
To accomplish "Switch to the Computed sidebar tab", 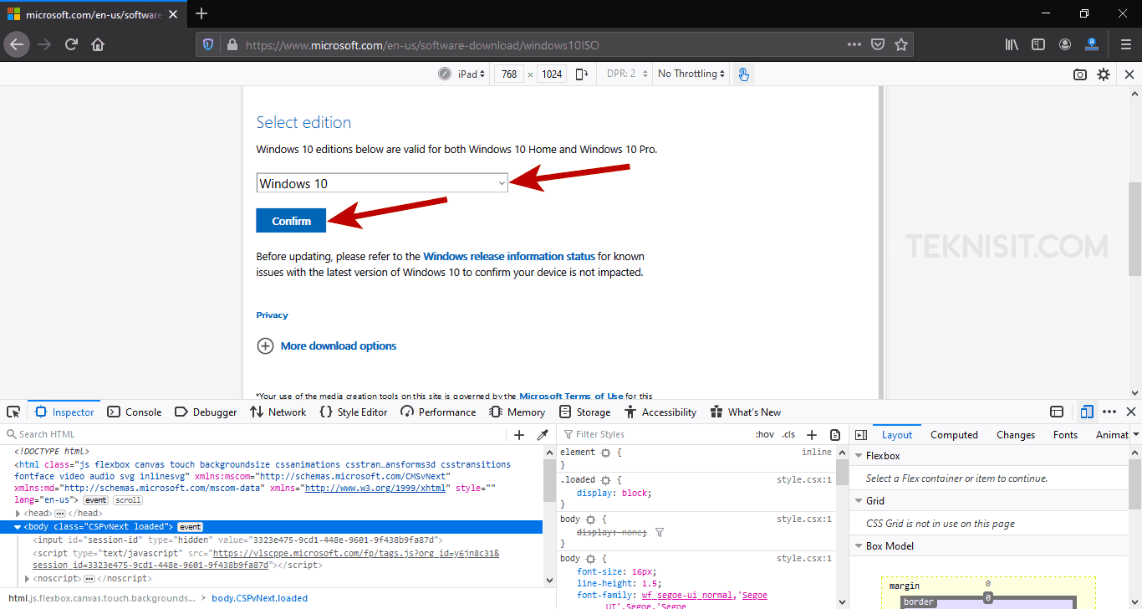I will point(954,435).
